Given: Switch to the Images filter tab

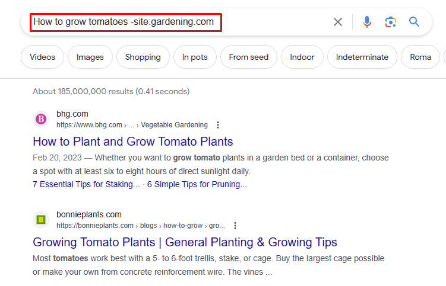Looking at the screenshot, I should (90, 57).
